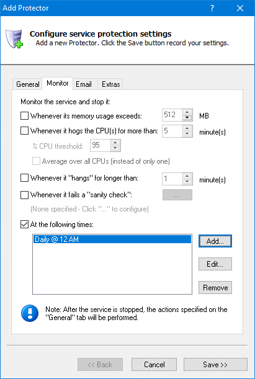Remove the selected schedule entry

tap(215, 288)
